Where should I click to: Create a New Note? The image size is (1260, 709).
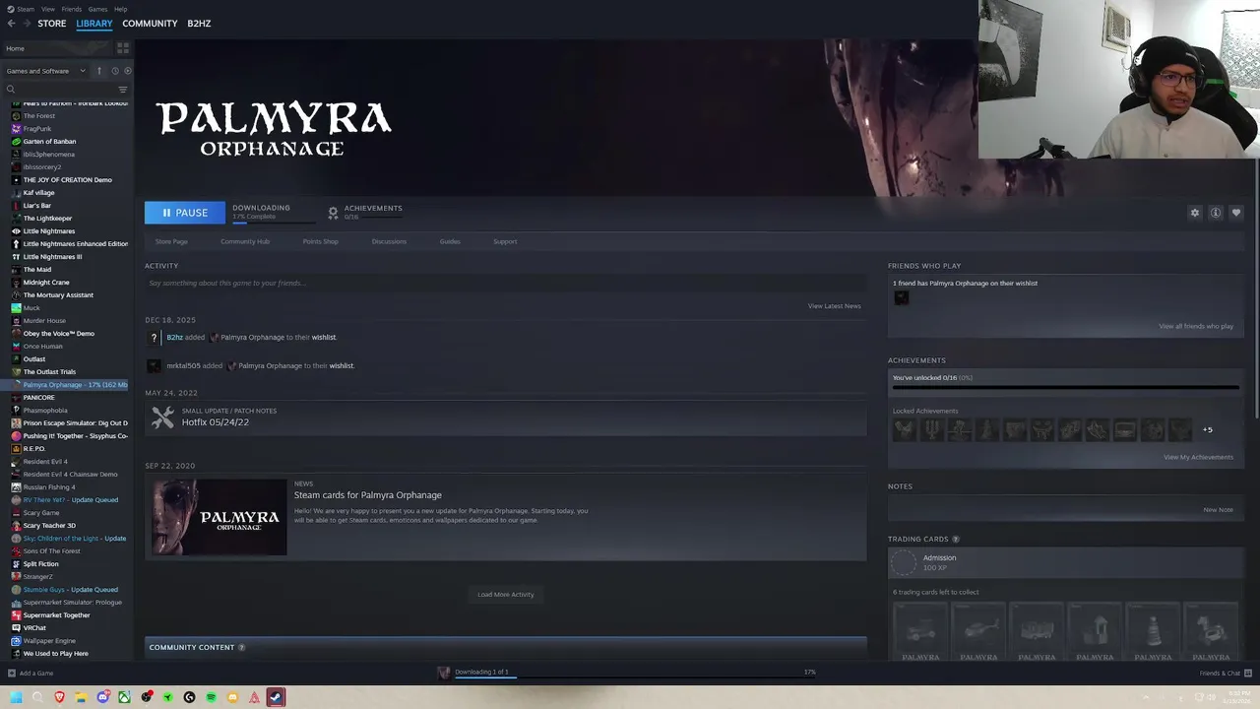tap(1218, 510)
